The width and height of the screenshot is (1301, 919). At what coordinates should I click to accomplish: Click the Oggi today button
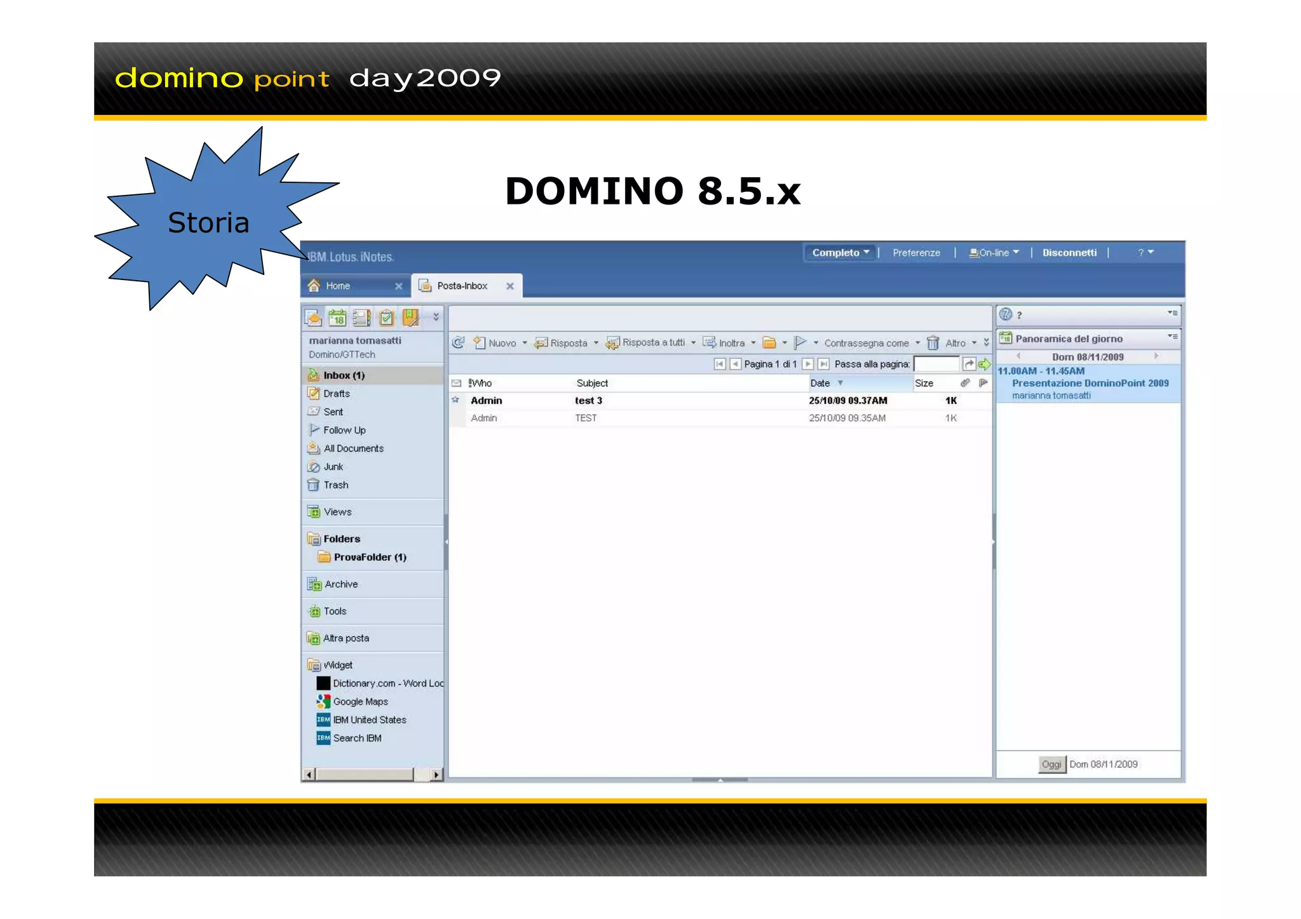tap(1051, 765)
